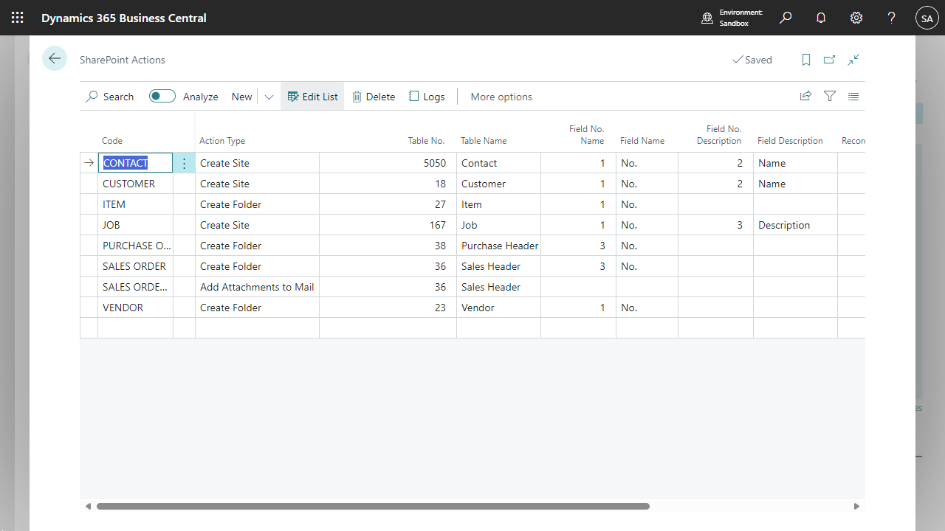This screenshot has height=531, width=945.
Task: Click Table No. 5050 cell
Action: point(388,163)
